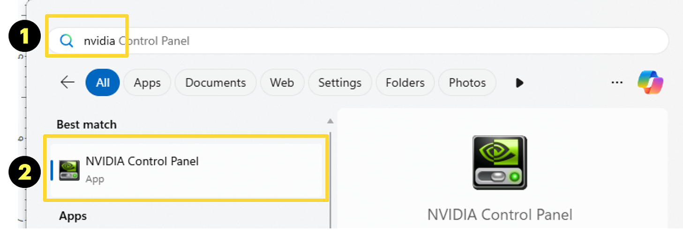Click the large NVIDIA icon in preview pane
This screenshot has width=683, height=230.
coord(499,162)
